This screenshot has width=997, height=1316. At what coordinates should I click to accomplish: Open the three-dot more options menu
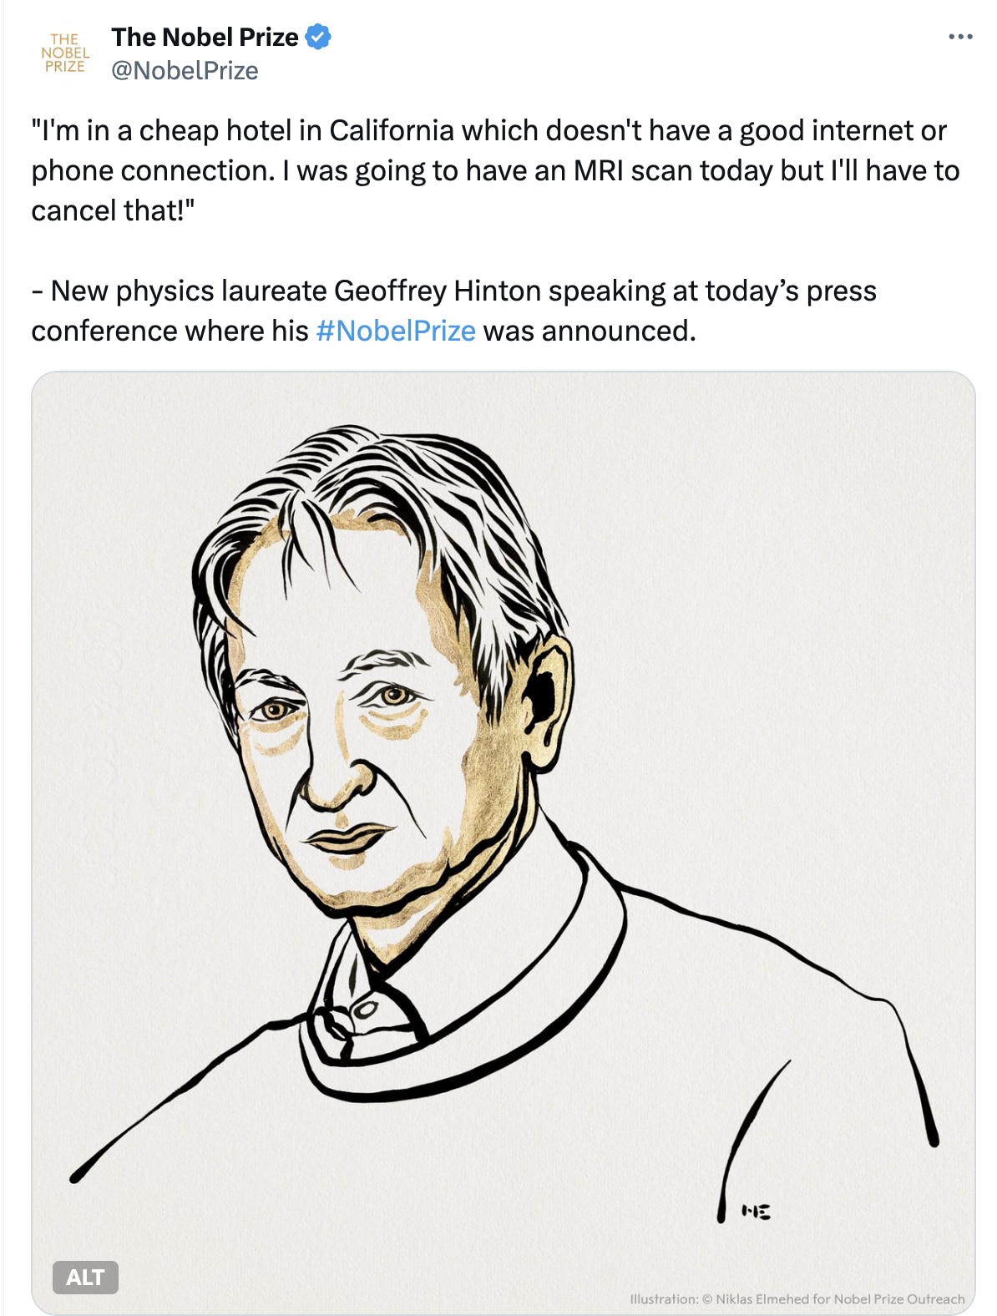960,37
